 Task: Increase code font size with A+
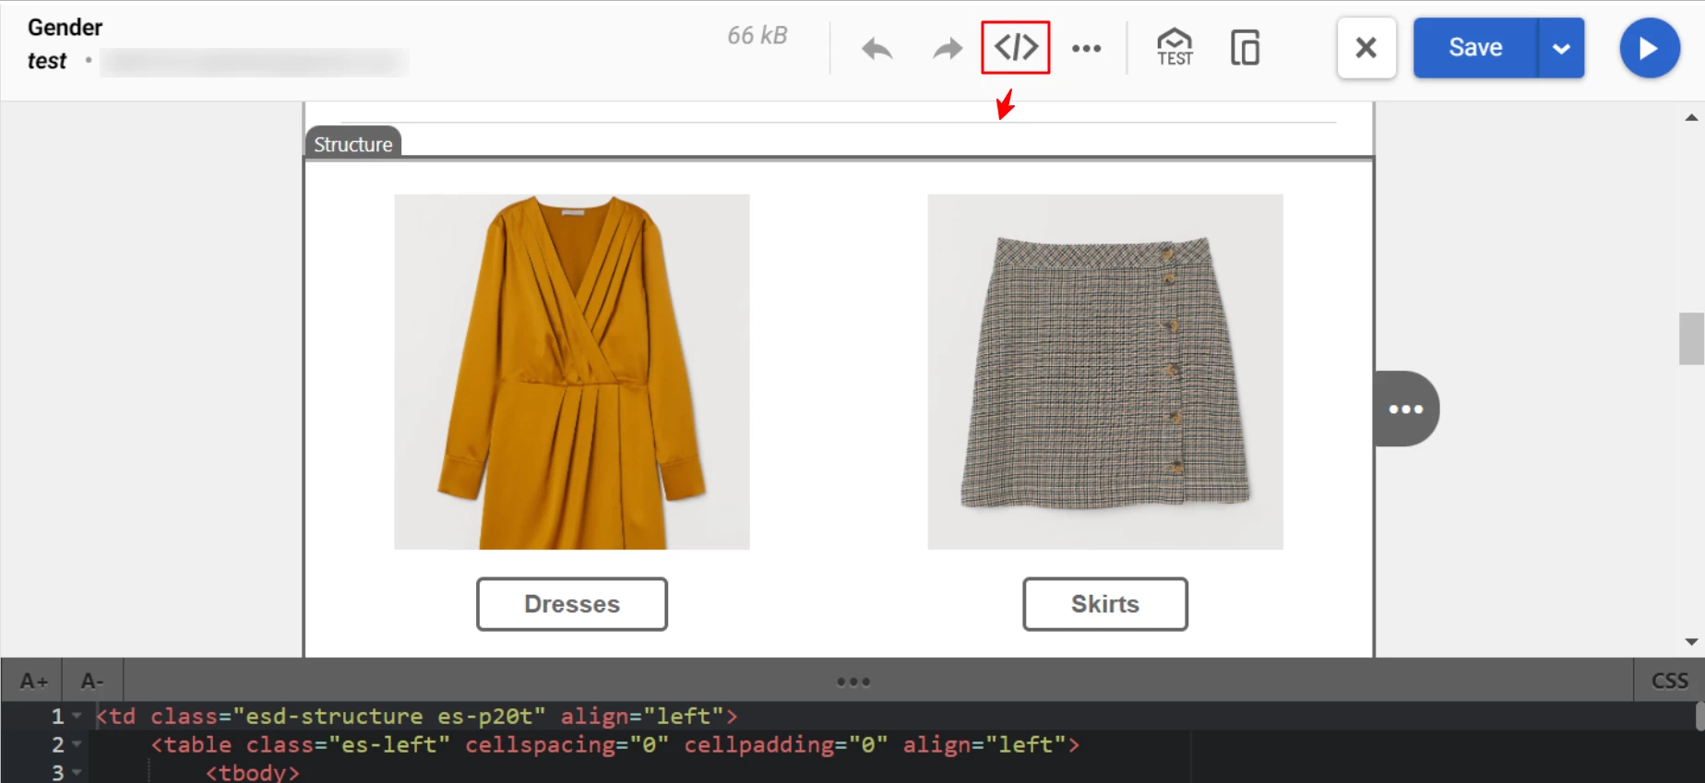pos(33,681)
